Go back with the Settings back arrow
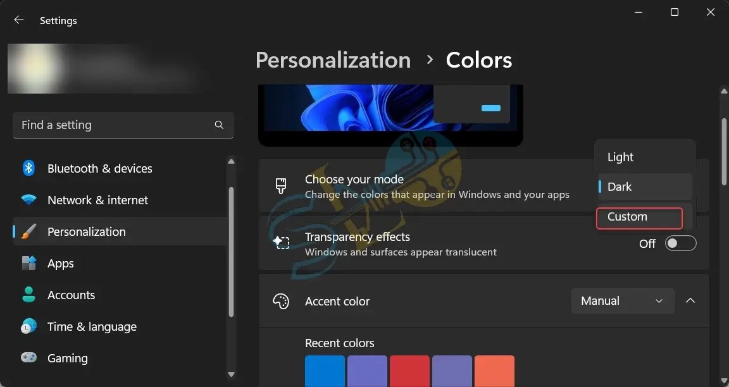 point(18,20)
